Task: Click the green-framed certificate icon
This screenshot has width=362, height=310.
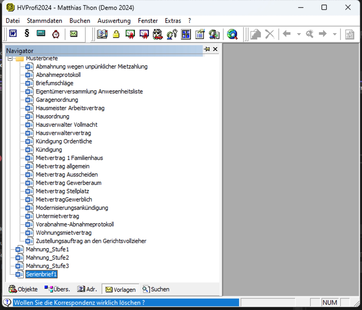Action: pyautogui.click(x=130, y=34)
